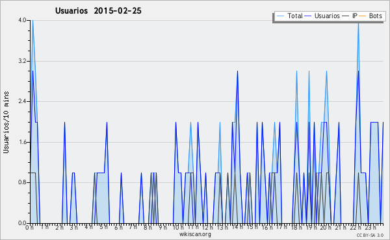Click the 'wikiscan.org' label below the chart
390x240 pixels.
[195, 234]
